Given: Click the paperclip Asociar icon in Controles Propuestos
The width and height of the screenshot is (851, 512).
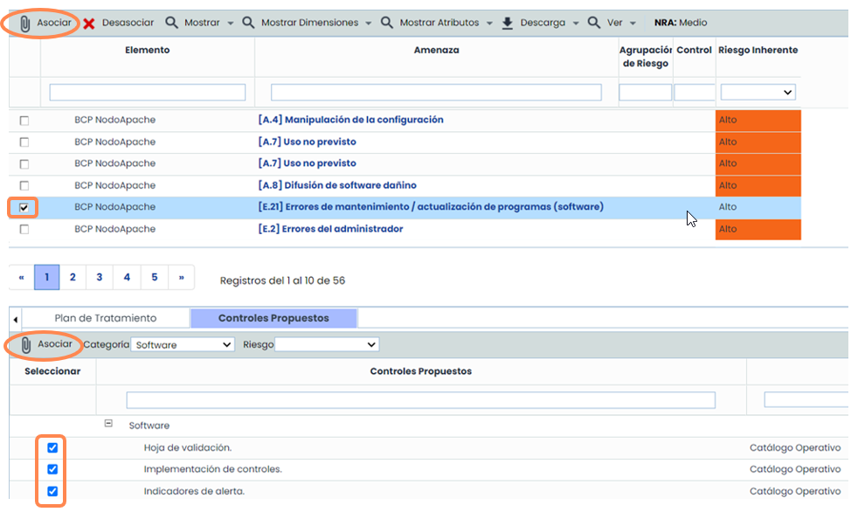Looking at the screenshot, I should (25, 345).
